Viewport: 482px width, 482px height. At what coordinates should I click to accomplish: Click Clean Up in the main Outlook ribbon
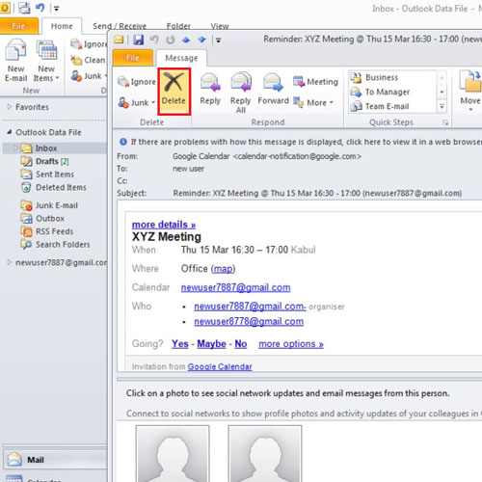(88, 60)
